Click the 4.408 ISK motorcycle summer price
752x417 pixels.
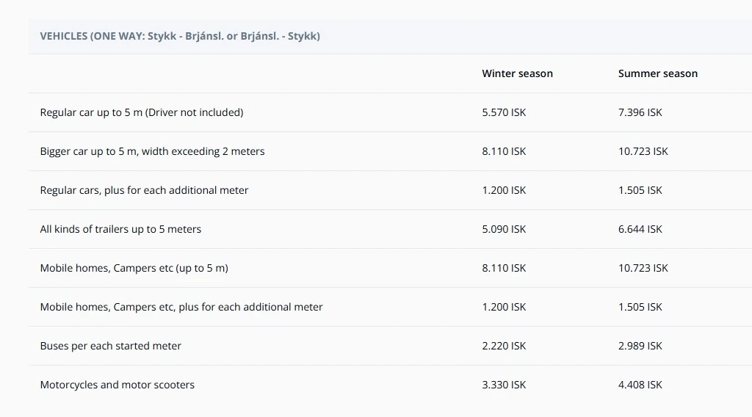click(x=640, y=385)
